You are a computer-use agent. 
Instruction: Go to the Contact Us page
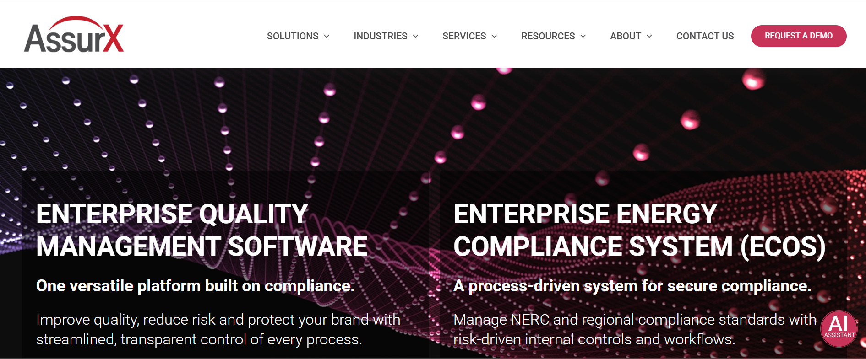[x=705, y=36]
